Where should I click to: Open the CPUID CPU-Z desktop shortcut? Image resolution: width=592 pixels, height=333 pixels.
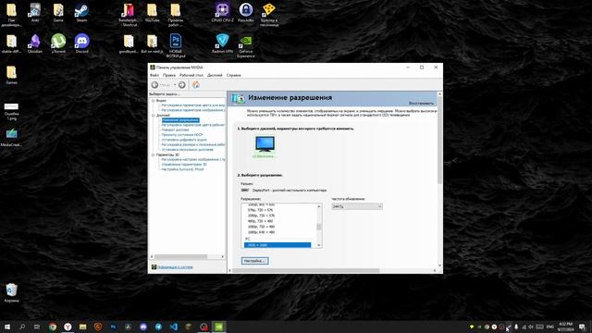tap(222, 13)
